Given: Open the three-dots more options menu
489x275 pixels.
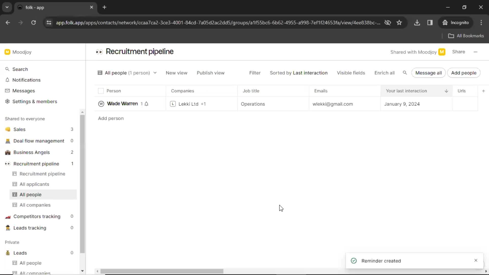Looking at the screenshot, I should [x=476, y=52].
